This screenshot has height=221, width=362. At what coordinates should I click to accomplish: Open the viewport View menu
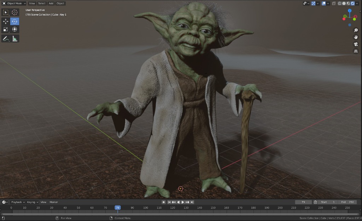click(32, 4)
